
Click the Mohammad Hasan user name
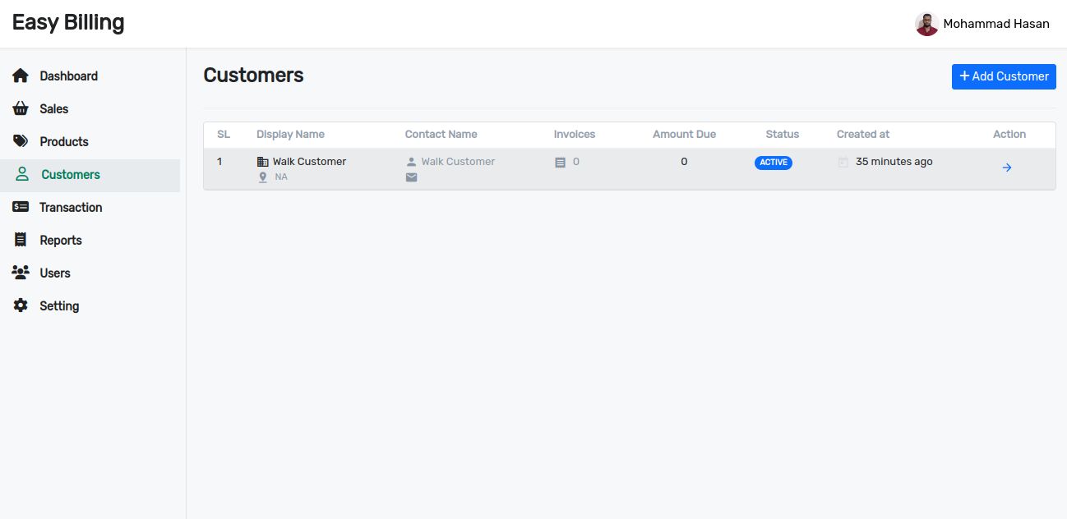(996, 24)
